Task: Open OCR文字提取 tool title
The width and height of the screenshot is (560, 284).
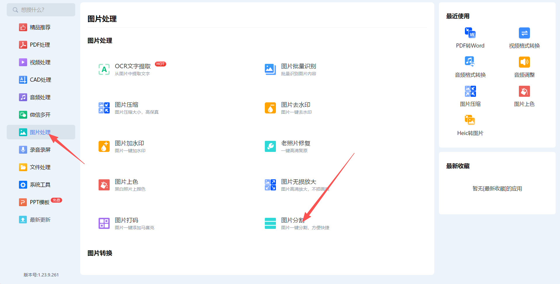Action: [133, 66]
